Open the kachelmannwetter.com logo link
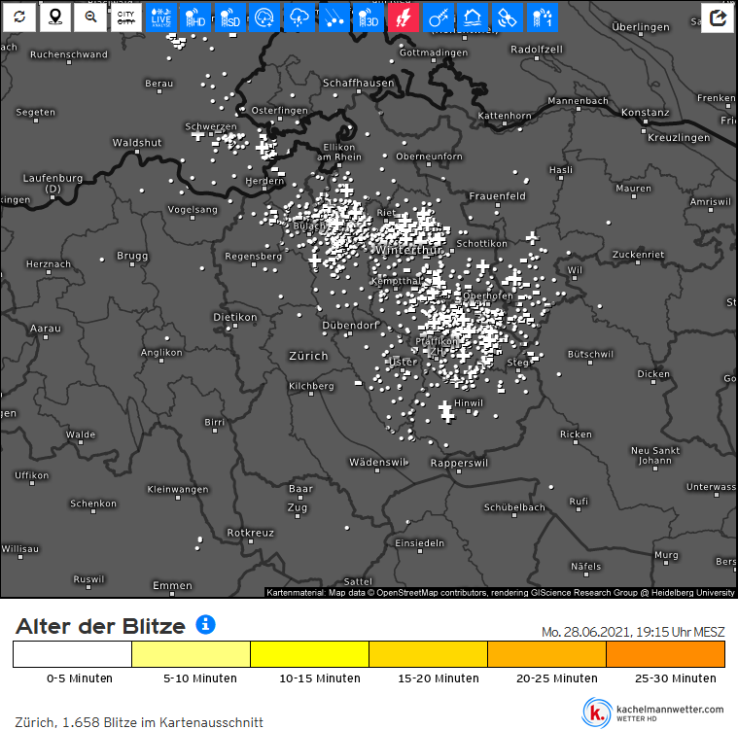Screen dimensions: 738x730 point(654,713)
